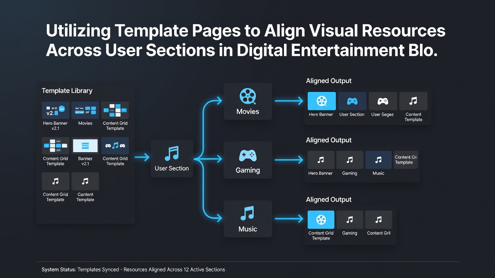This screenshot has height=278, width=495.
Task: Select Content Grid Template film-reel tile in Music's output
Action: click(321, 220)
